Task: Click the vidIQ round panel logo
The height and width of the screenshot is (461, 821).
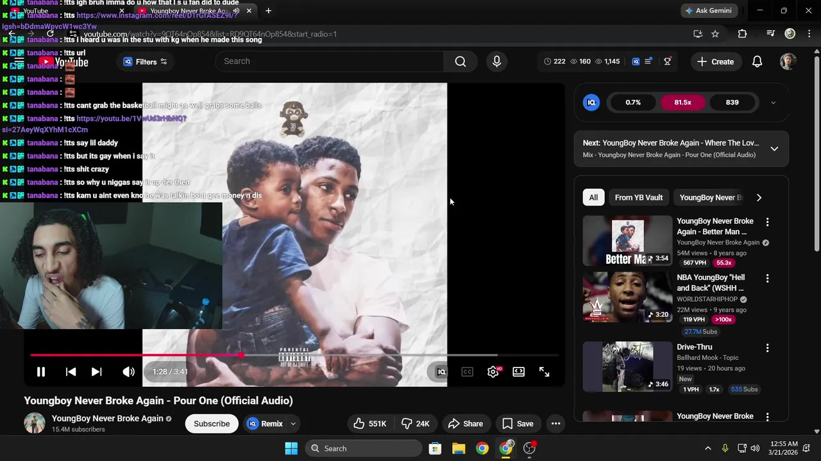Action: (591, 102)
